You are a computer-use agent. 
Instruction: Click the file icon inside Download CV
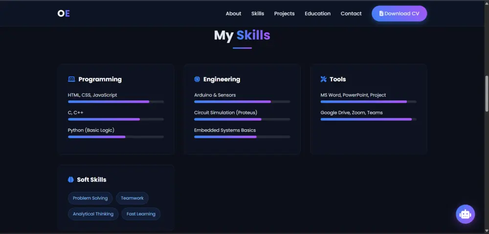pyautogui.click(x=381, y=13)
